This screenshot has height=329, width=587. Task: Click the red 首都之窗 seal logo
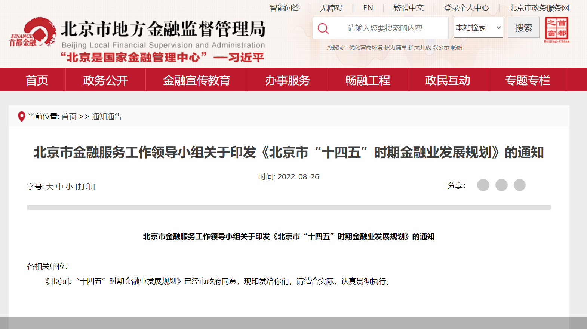point(556,29)
